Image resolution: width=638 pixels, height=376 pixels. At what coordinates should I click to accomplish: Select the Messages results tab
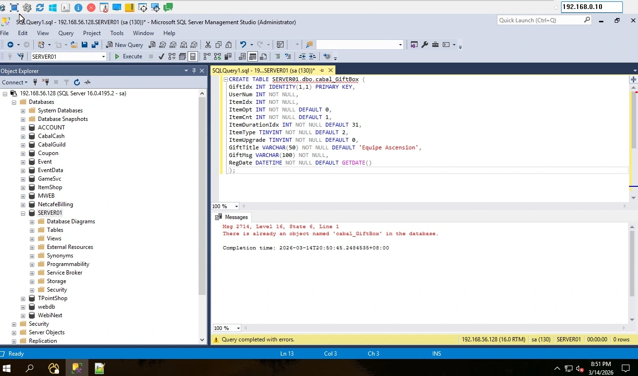(232, 217)
